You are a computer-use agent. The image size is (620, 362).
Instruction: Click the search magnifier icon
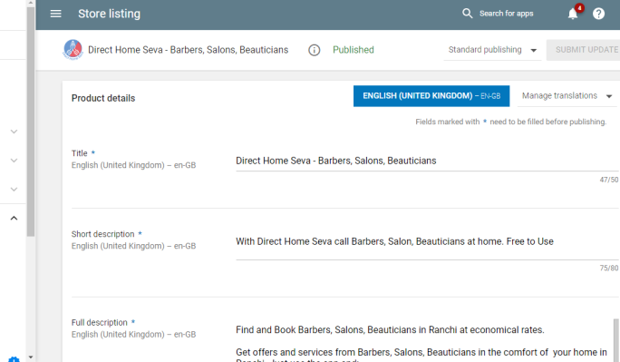click(468, 14)
